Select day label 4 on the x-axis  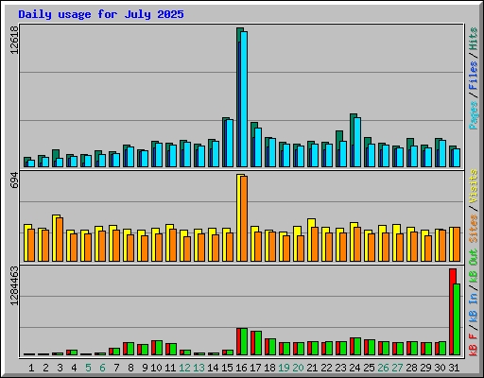(x=74, y=368)
